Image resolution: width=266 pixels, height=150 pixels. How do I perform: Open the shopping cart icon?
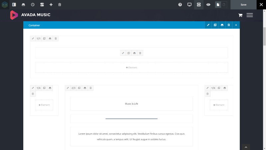[x=240, y=15]
